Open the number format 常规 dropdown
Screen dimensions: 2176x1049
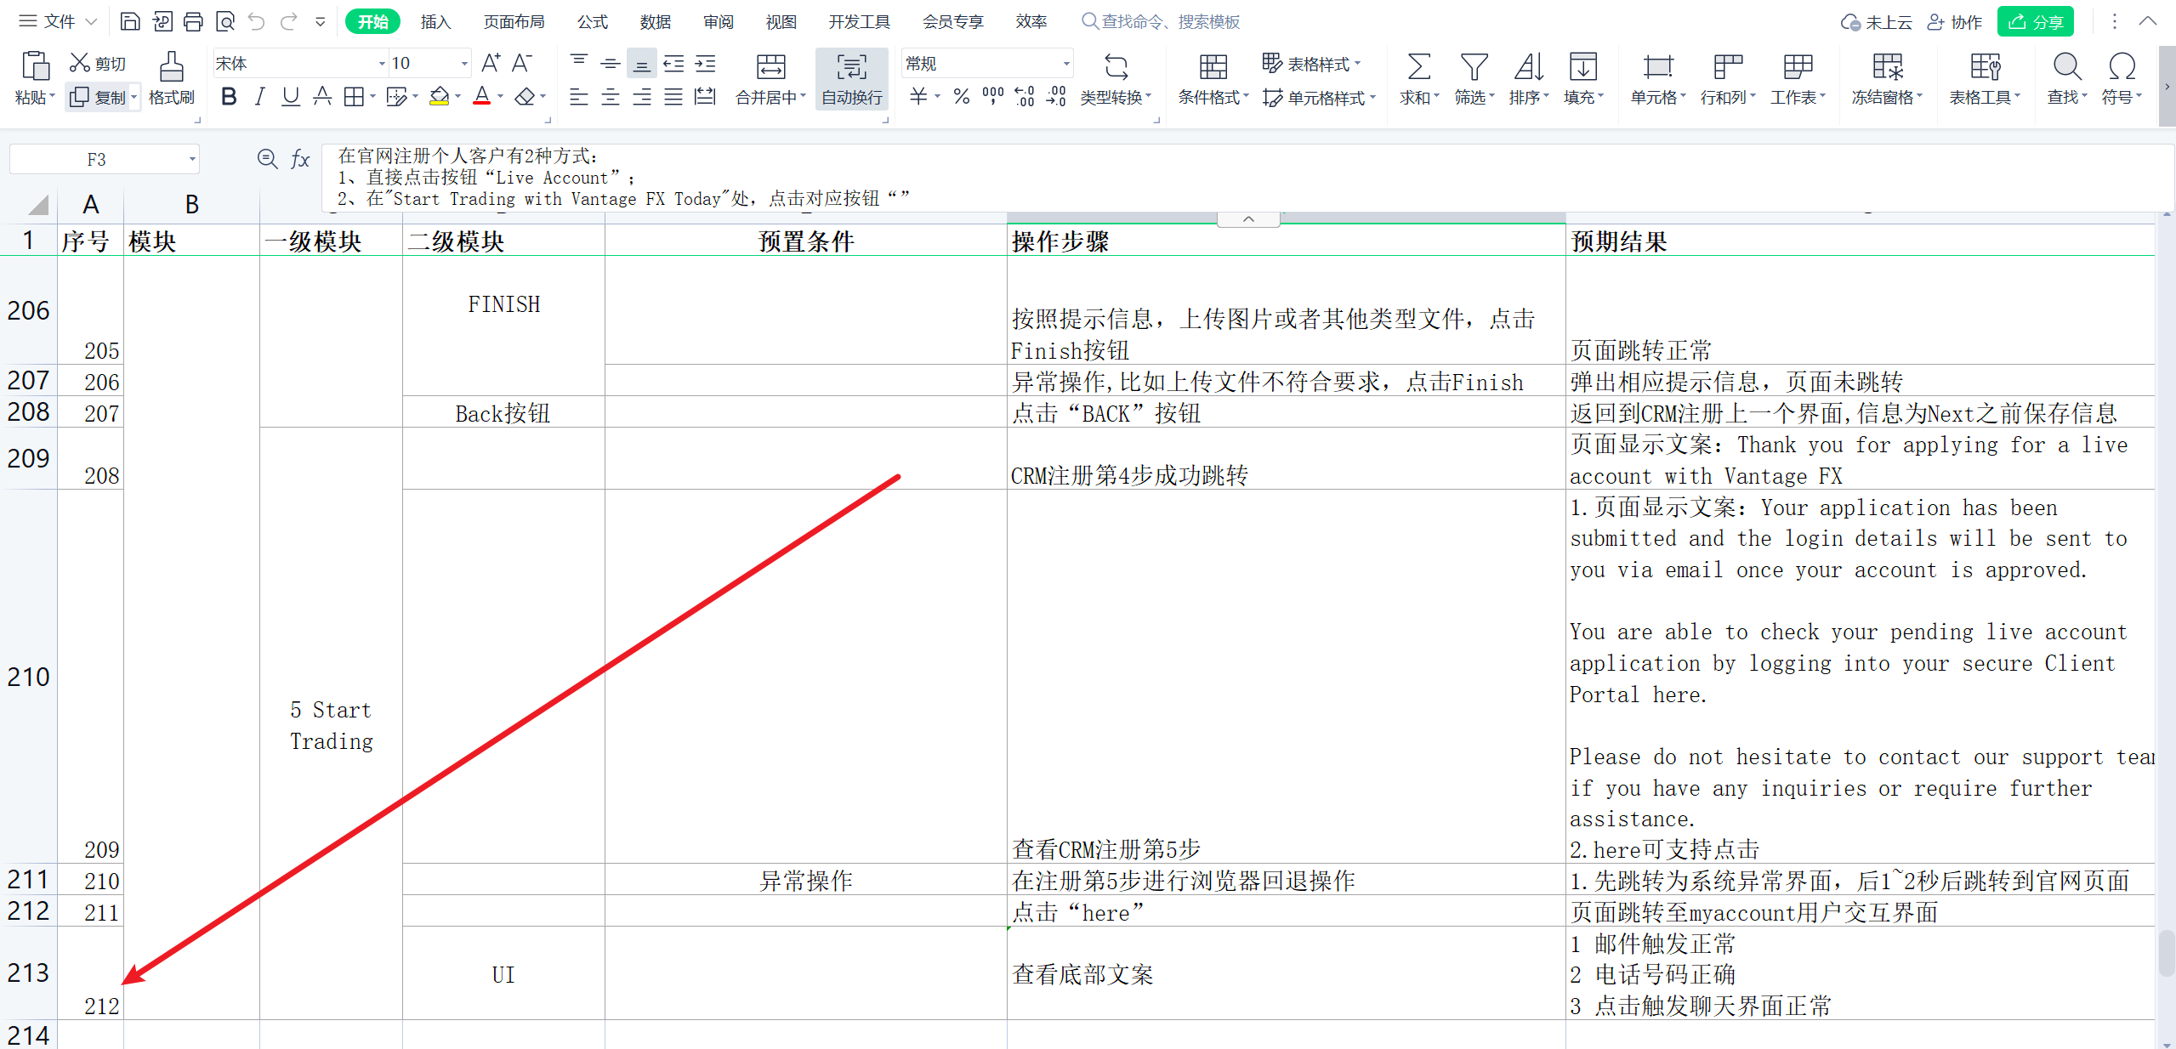coord(1065,64)
